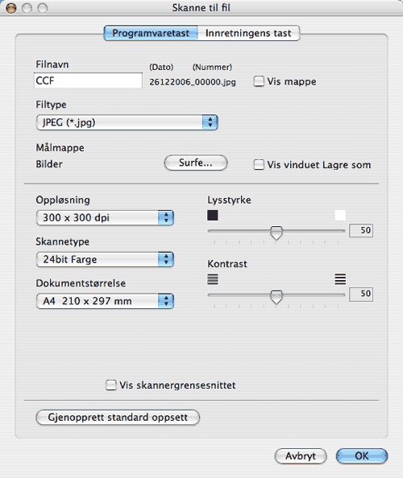Click the Kontrast slider handle
Viewport: 403px width, 478px height.
point(276,297)
